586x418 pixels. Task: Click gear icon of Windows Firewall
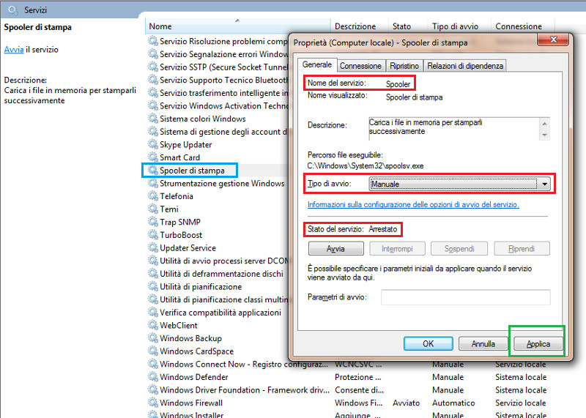[153, 403]
